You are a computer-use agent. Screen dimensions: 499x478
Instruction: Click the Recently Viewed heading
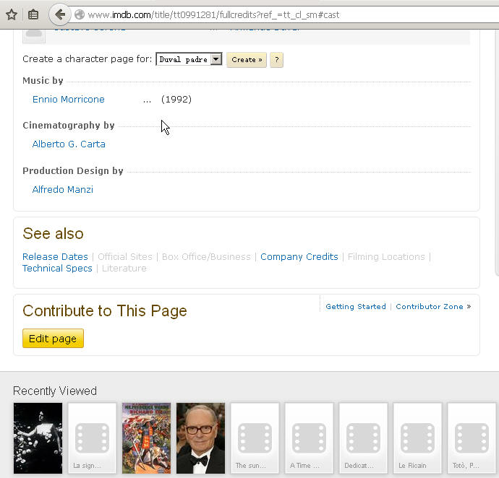(x=55, y=391)
